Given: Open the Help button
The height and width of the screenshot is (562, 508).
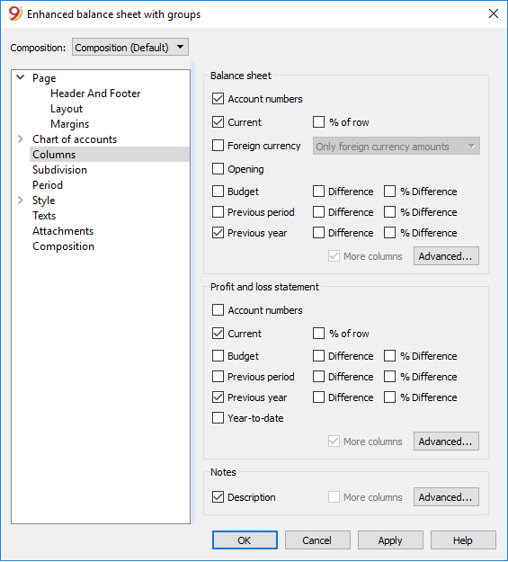Looking at the screenshot, I should point(463,540).
